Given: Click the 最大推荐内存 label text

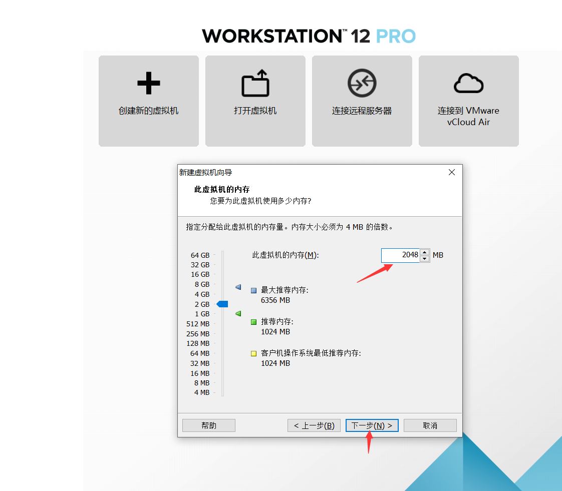Looking at the screenshot, I should [285, 290].
